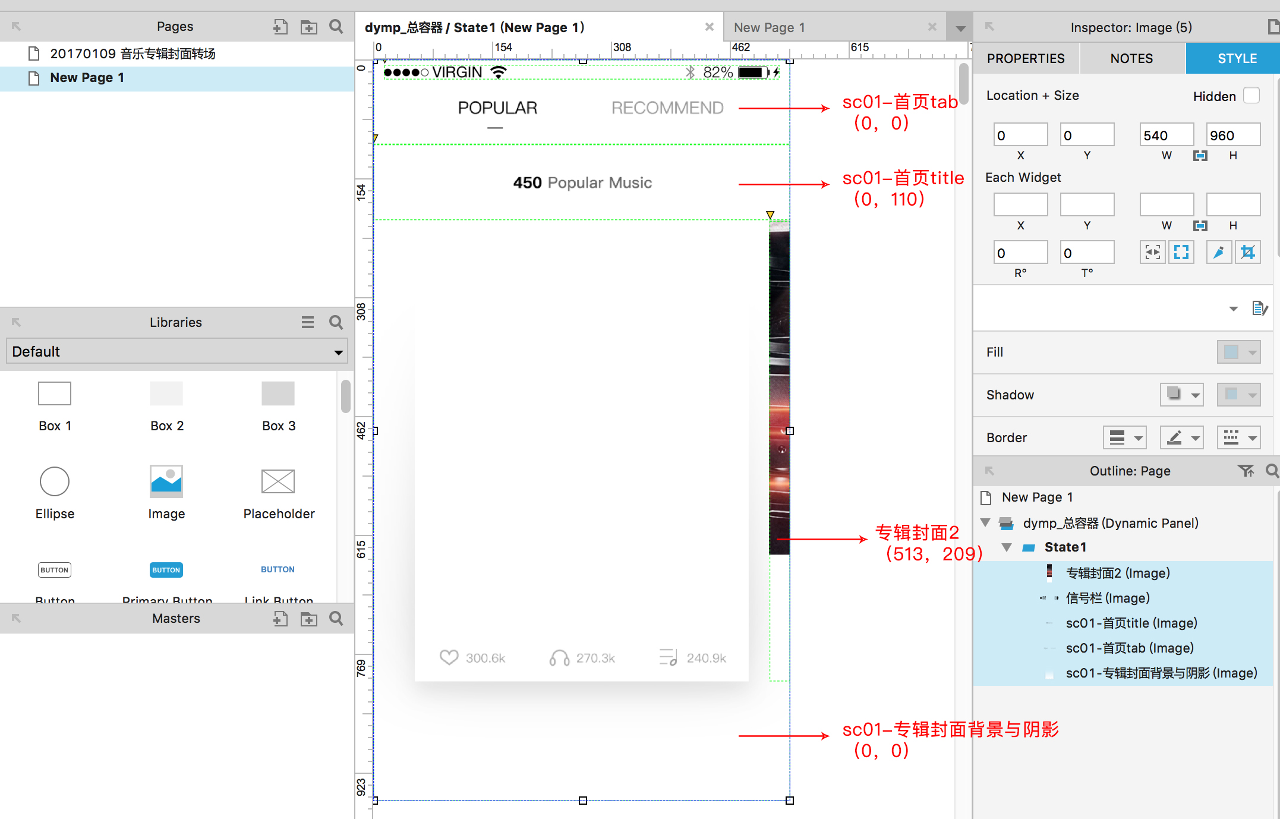Collapse the State1 tree node
The height and width of the screenshot is (819, 1280).
click(x=1007, y=547)
